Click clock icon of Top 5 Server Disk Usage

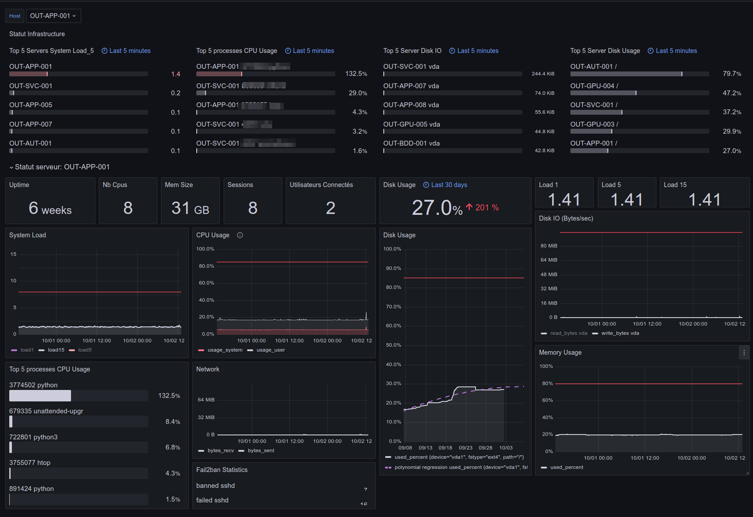(651, 51)
